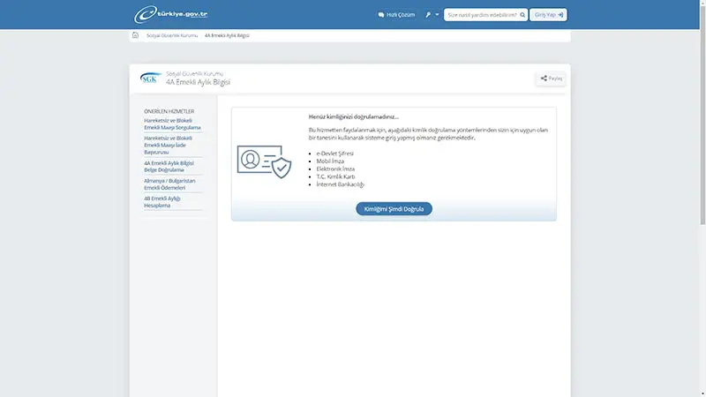The height and width of the screenshot is (397, 706).
Task: Click Sosyal Güvenlik Kurumu header title
Action: 195,72
